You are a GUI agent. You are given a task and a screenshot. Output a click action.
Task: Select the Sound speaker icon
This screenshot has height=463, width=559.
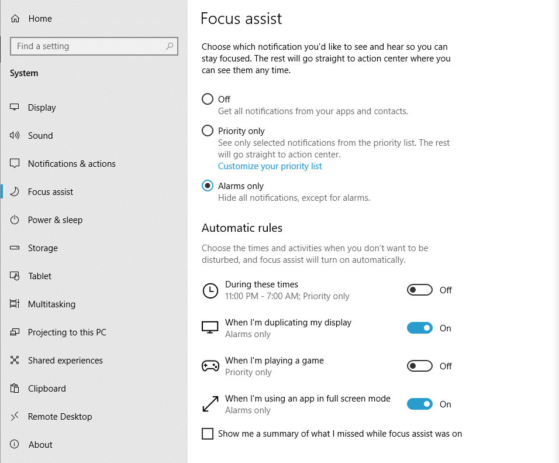coord(15,135)
